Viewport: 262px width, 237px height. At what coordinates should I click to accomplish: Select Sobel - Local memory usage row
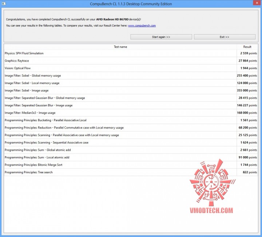point(131,83)
